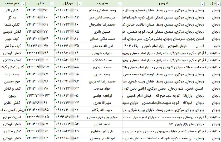Screen dimensions: 221x142
Task: Select the cell صمد ملکی صدقی
Action: coord(102,39)
